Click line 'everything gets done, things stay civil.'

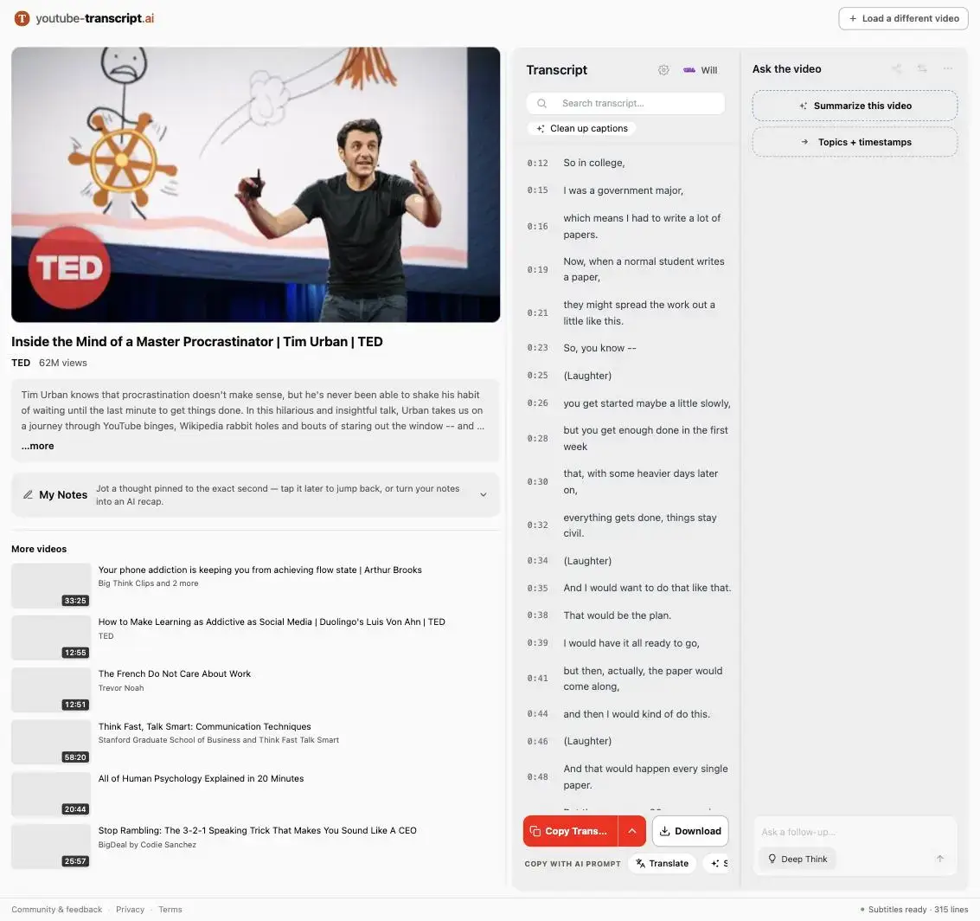pos(640,525)
